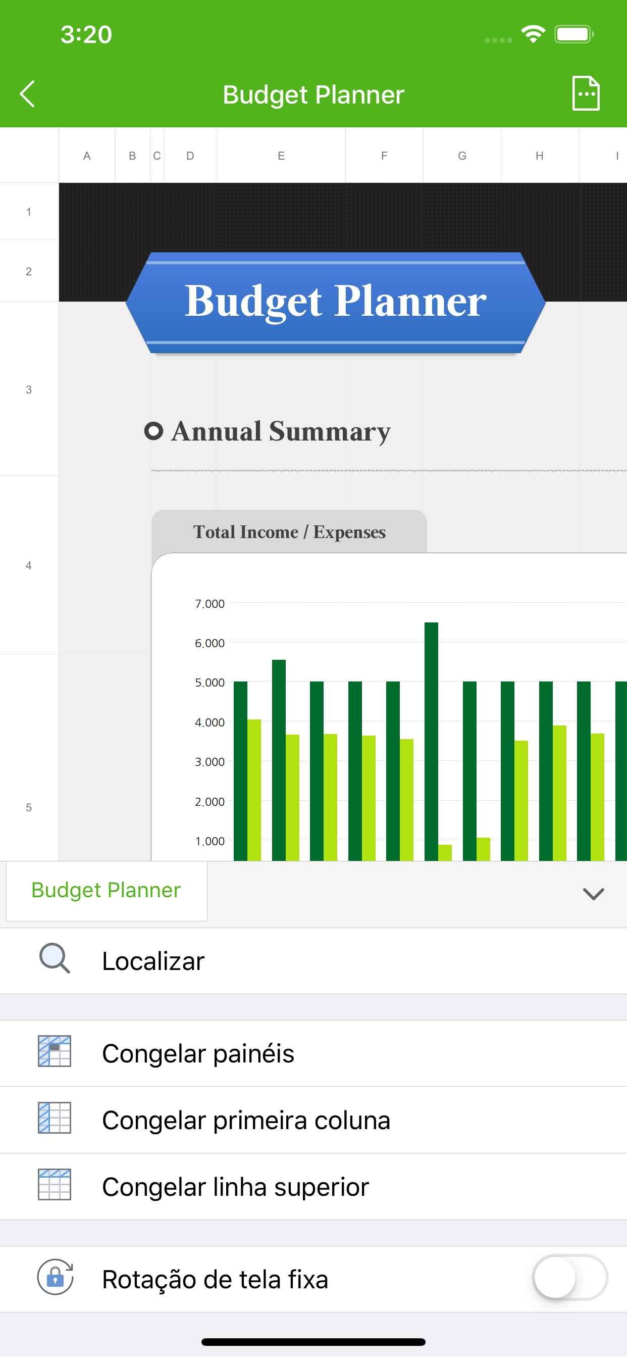Screen dimensions: 627x1358
Task: Select column D header
Action: pos(190,156)
